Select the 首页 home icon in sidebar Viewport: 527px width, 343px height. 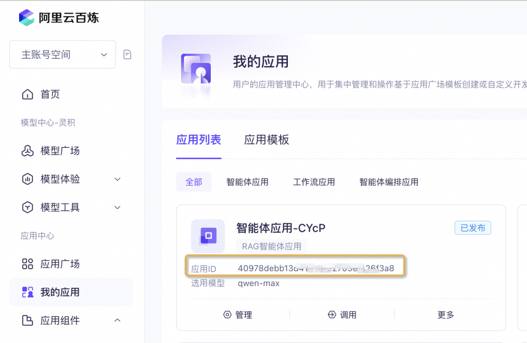click(27, 94)
